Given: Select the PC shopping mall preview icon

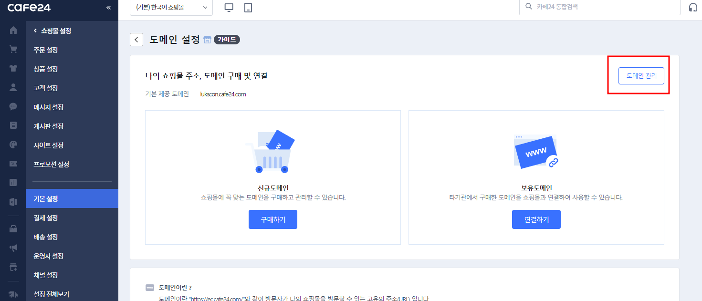Looking at the screenshot, I should (x=229, y=7).
